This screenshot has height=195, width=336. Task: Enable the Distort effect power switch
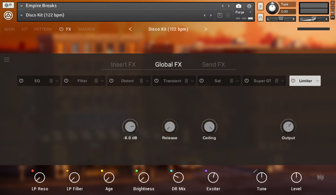[111, 81]
